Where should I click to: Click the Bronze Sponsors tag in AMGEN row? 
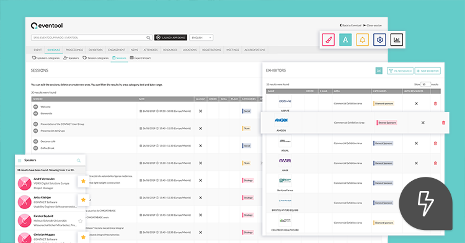tap(387, 122)
